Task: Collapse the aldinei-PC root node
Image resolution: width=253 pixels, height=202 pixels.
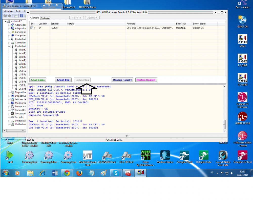Action: click(x=5, y=21)
